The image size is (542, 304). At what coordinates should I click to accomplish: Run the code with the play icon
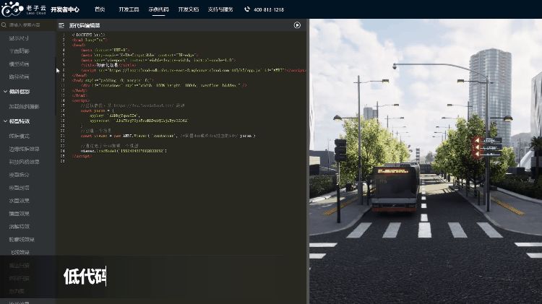[297, 25]
